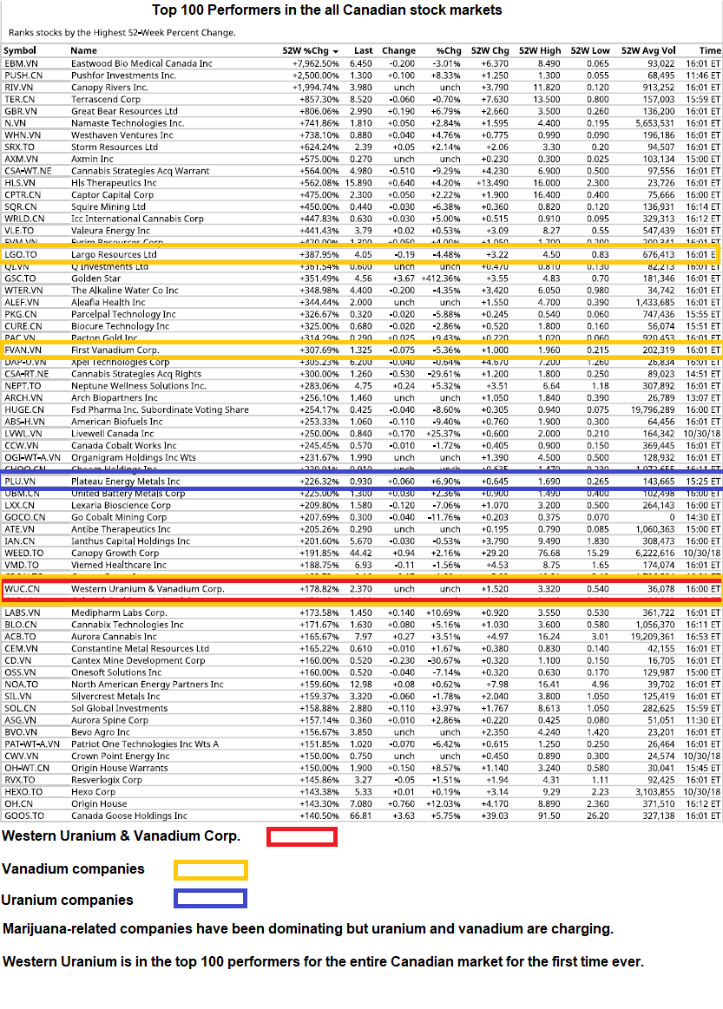Click the Time column header
This screenshot has width=723, height=1009.
click(710, 50)
